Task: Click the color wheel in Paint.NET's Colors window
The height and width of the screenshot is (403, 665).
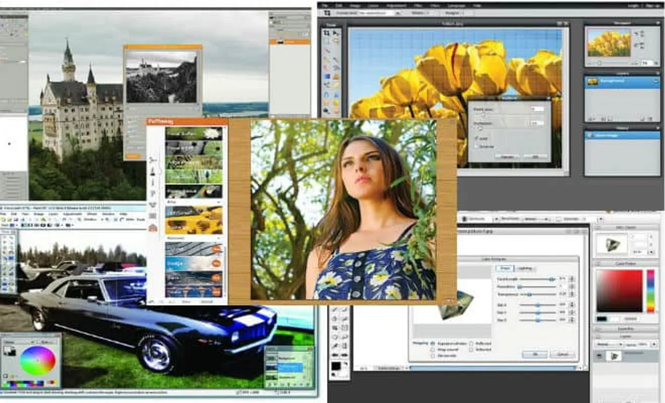Action: tap(37, 361)
